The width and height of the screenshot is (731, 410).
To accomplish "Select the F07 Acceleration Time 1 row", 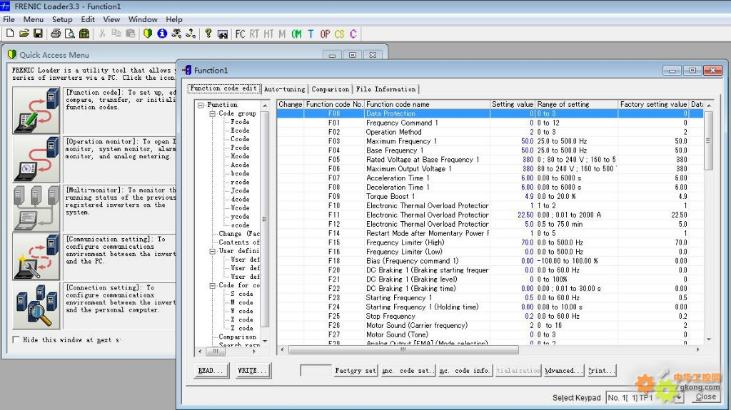I will (490, 178).
